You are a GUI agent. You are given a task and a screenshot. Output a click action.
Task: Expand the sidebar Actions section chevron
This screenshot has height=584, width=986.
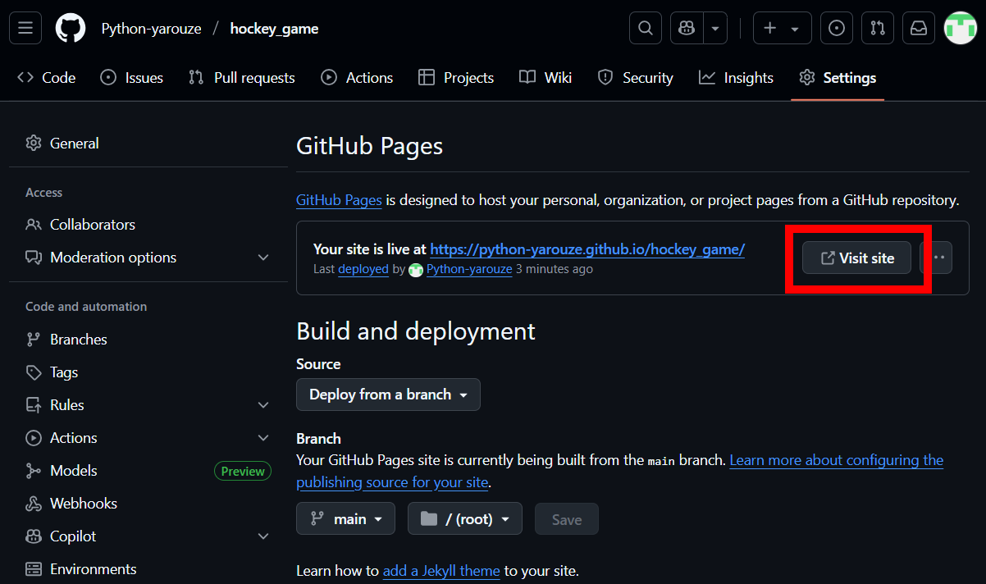[x=263, y=438]
